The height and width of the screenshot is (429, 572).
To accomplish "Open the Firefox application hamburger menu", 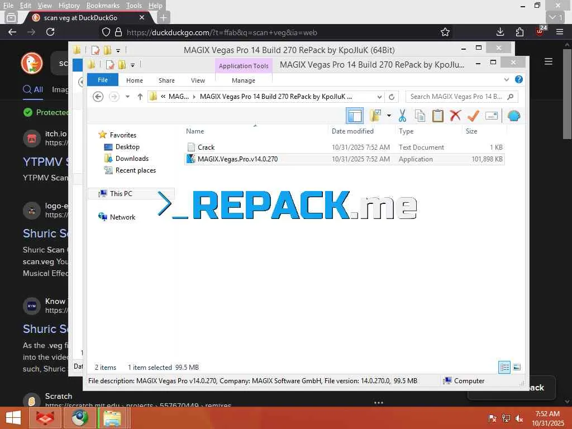I will click(560, 32).
